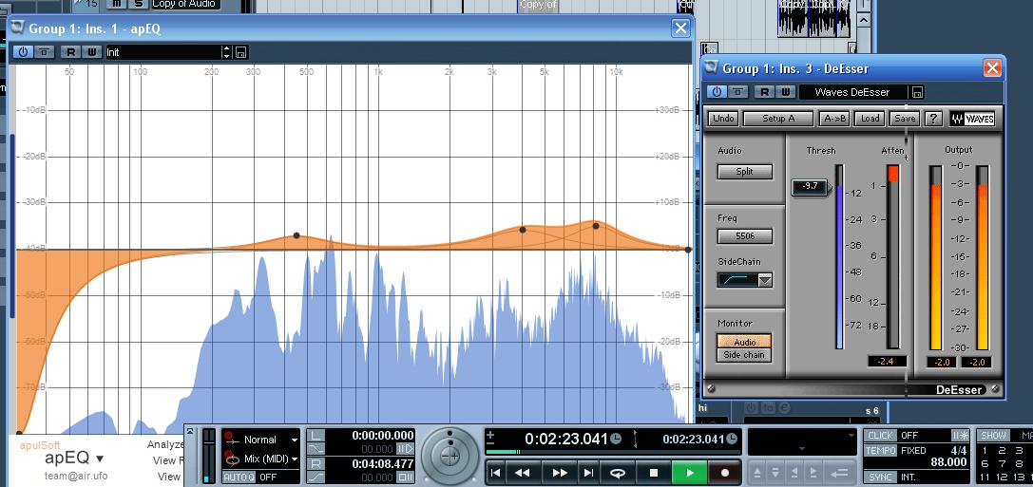1033x487 pixels.
Task: Click left output peak value -2.0
Action: click(941, 362)
